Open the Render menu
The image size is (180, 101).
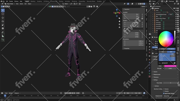(x=11, y=1)
